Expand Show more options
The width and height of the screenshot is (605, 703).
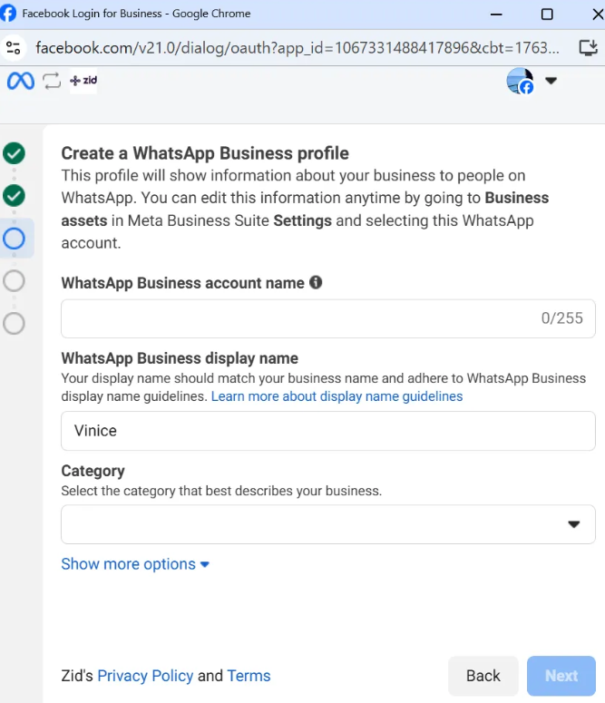pos(135,564)
